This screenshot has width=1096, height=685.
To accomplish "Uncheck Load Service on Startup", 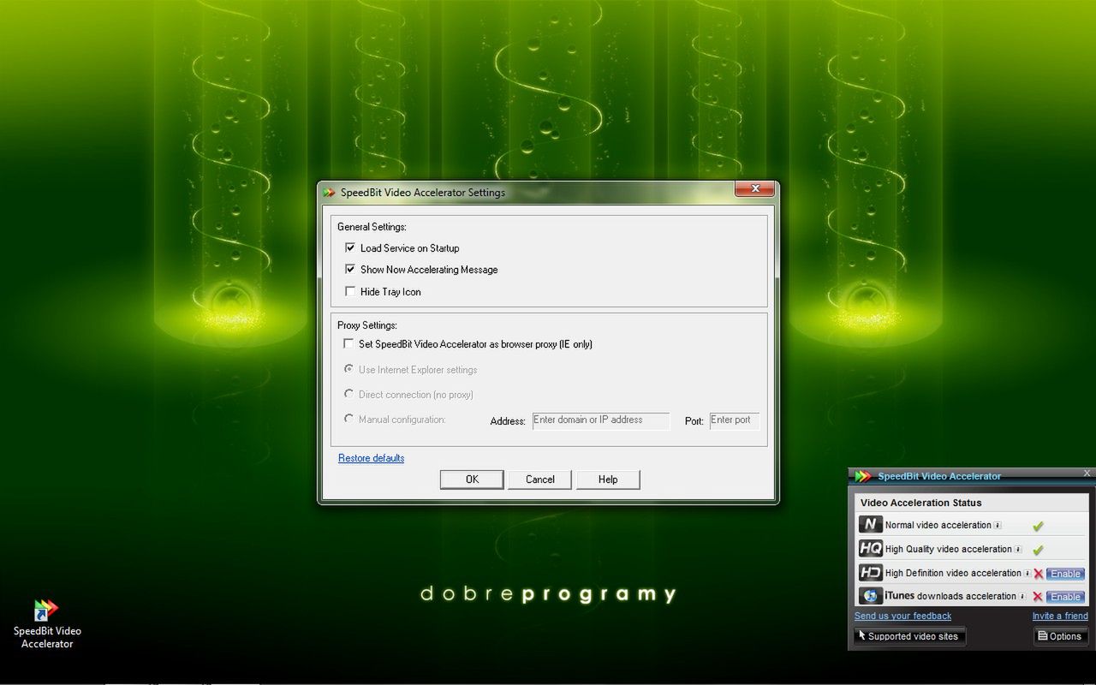I will click(x=350, y=247).
